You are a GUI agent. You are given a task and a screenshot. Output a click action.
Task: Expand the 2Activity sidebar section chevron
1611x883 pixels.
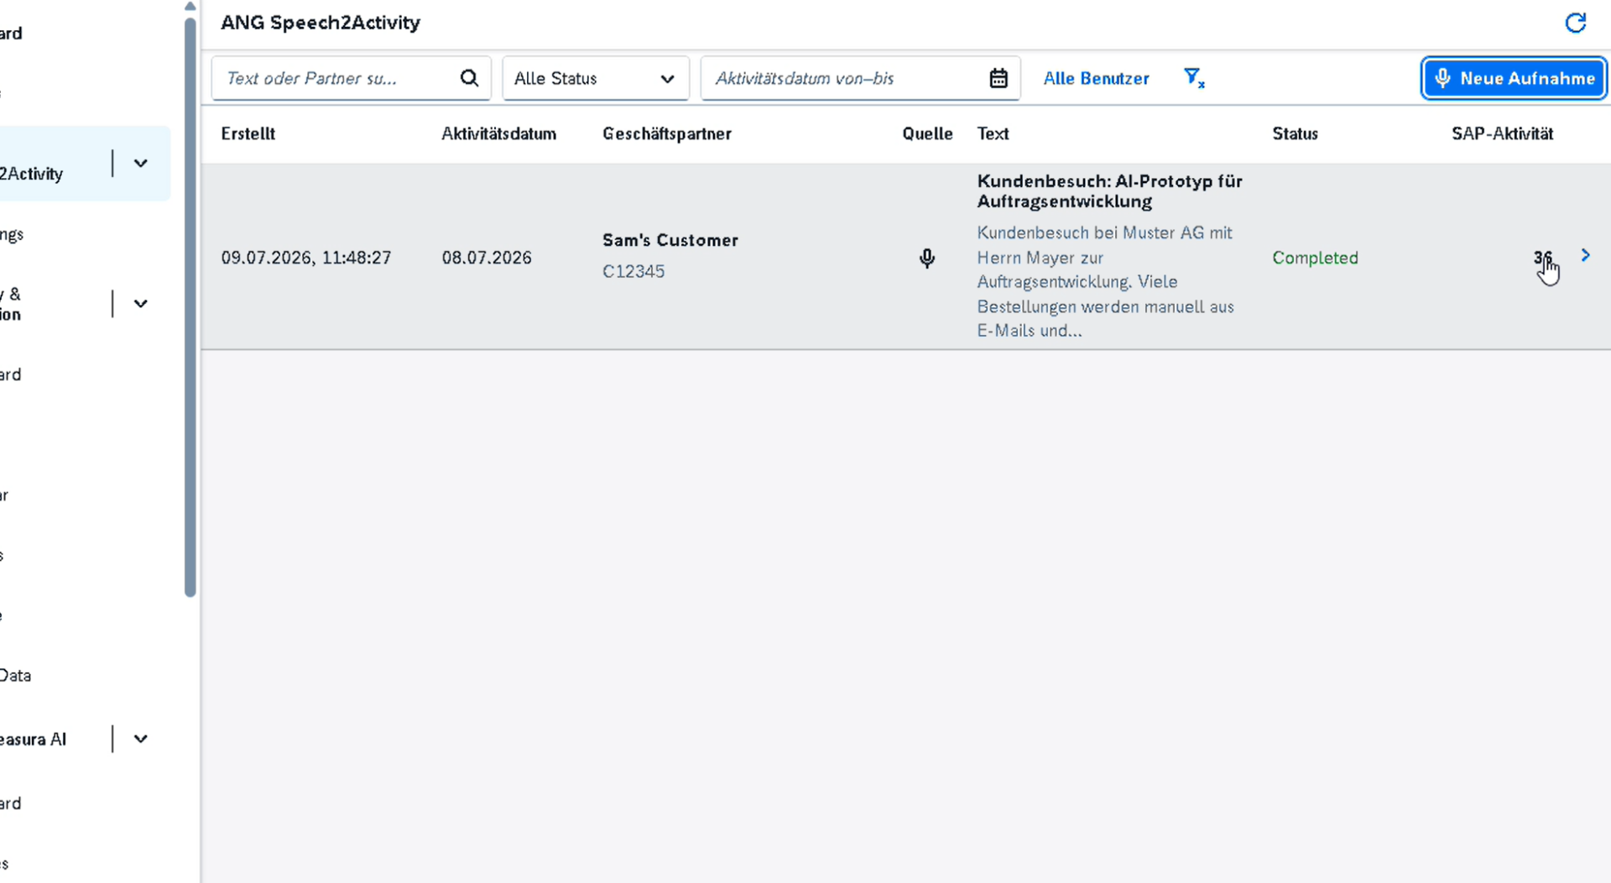141,164
